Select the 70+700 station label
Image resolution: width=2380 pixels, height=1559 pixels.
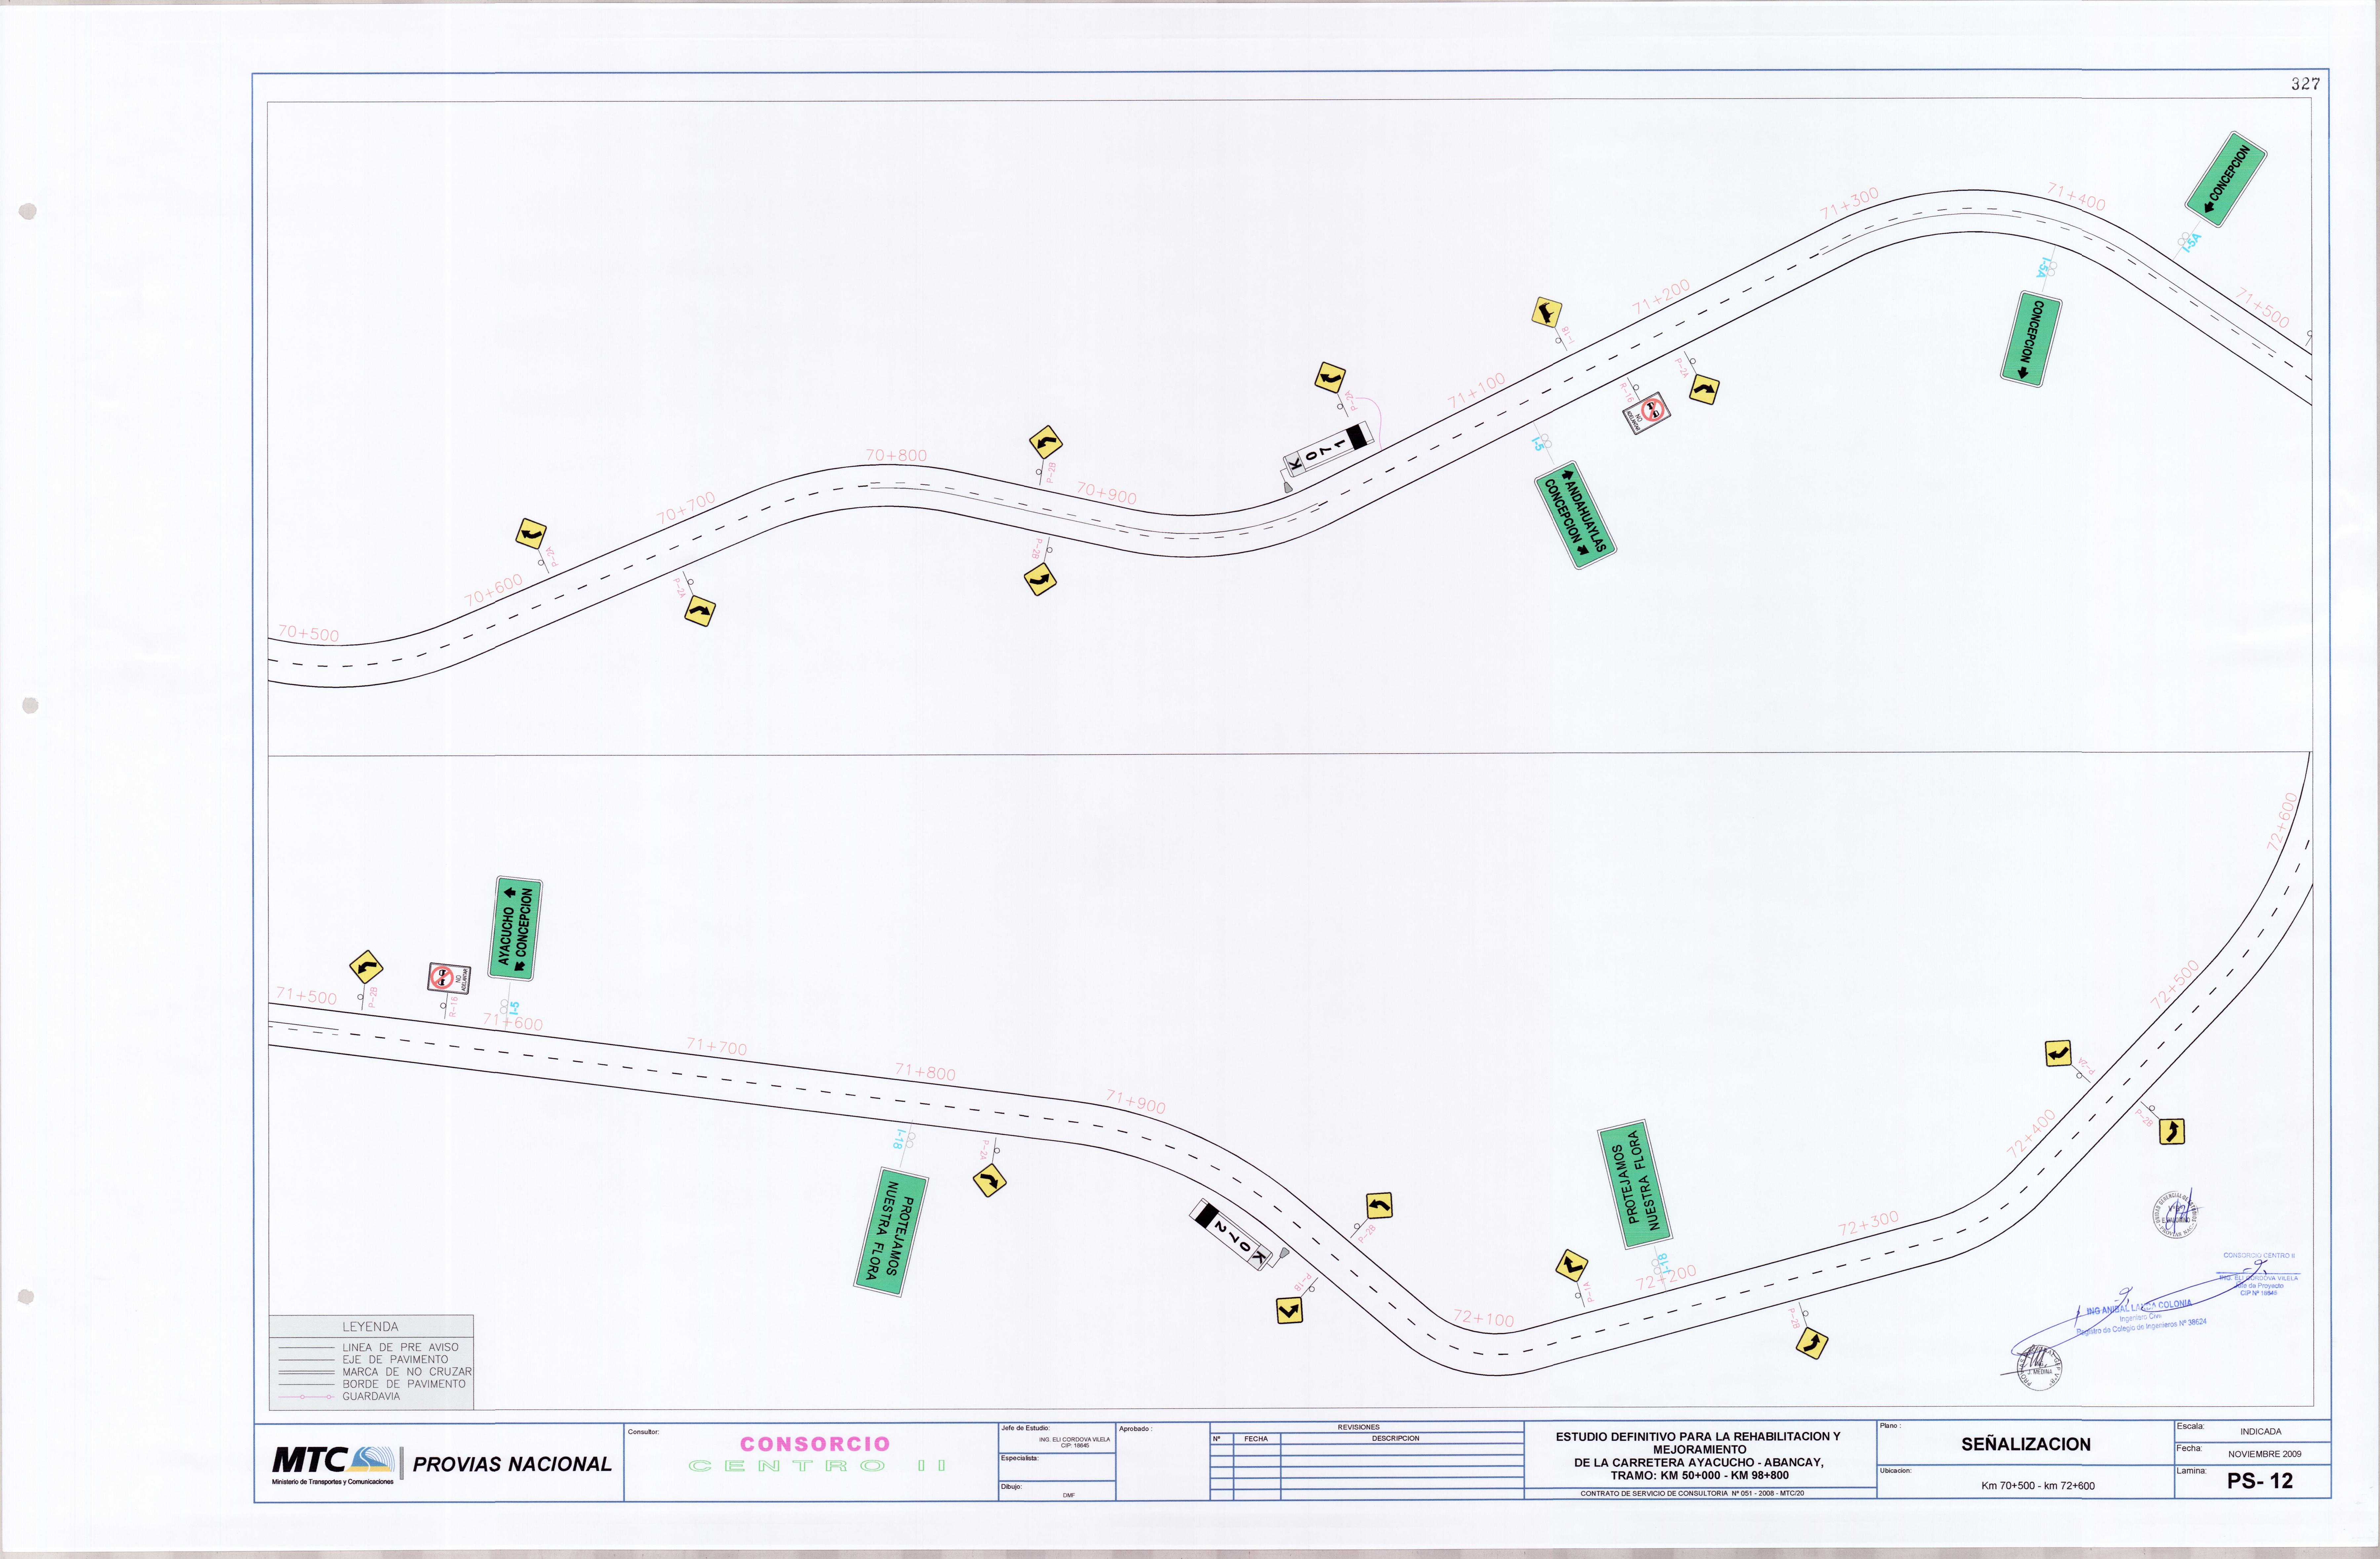point(686,508)
